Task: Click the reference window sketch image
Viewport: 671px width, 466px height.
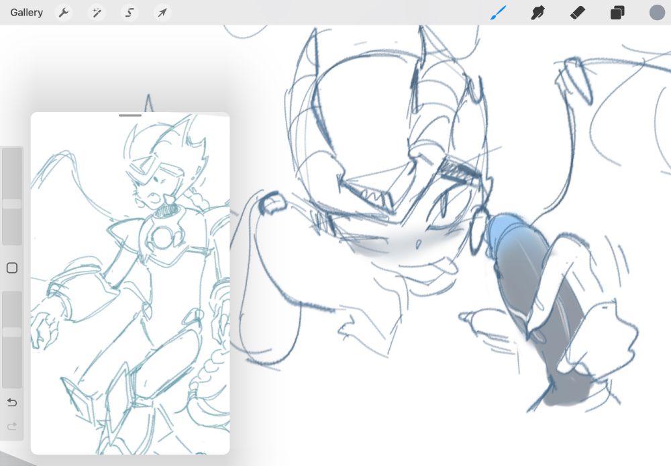Action: click(x=130, y=283)
